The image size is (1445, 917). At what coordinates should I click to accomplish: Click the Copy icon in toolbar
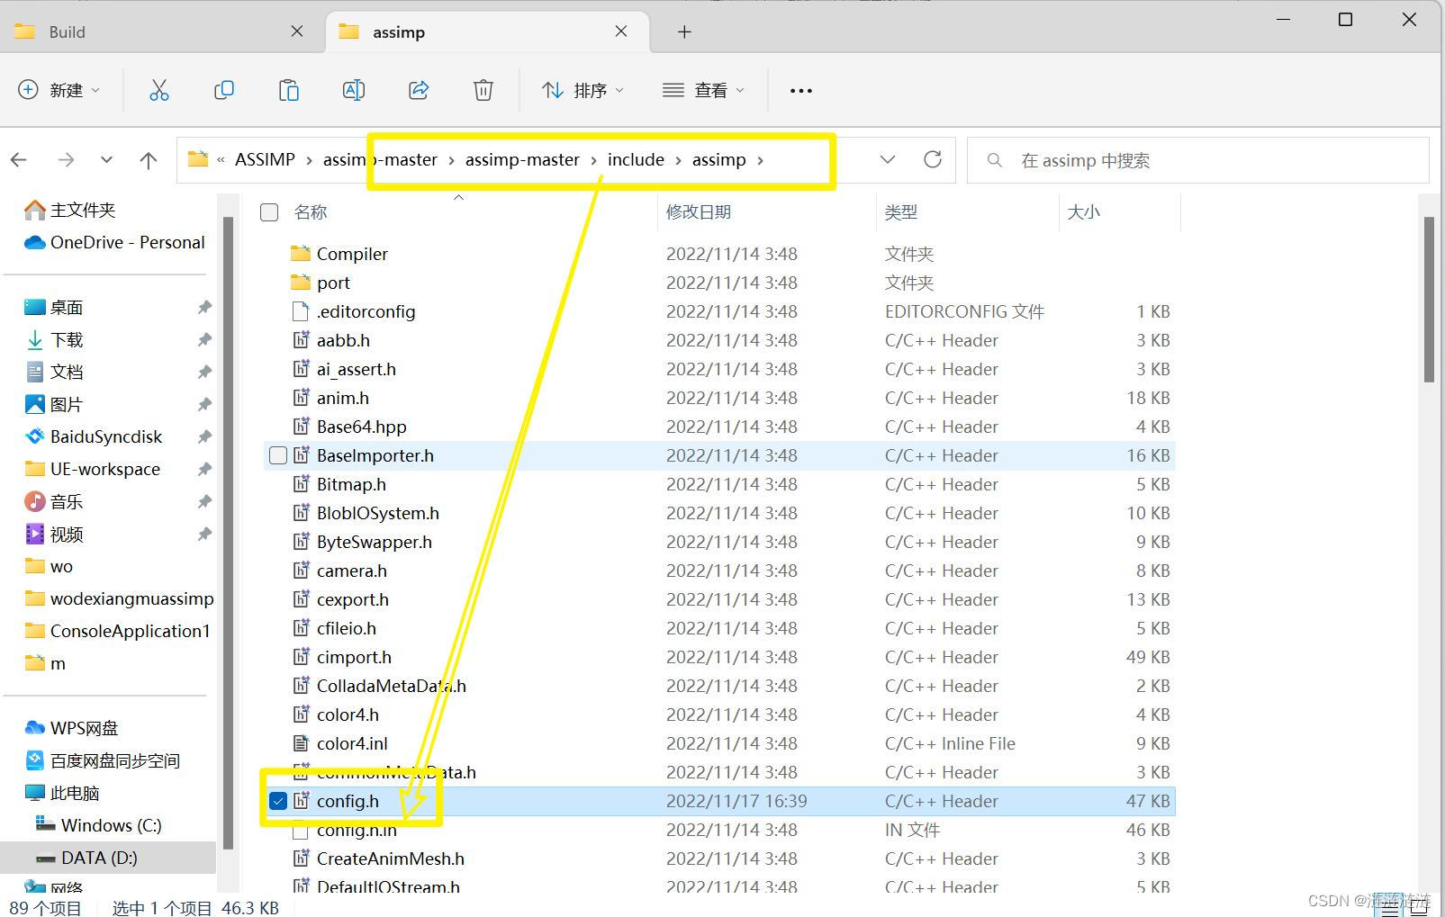224,90
